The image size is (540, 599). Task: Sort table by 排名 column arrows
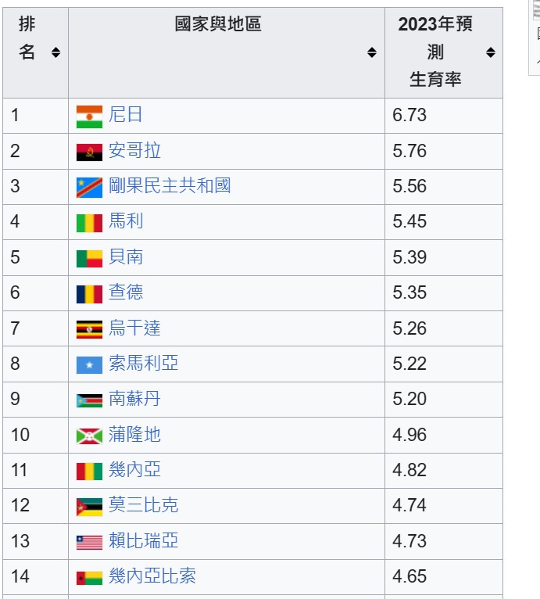pos(55,52)
